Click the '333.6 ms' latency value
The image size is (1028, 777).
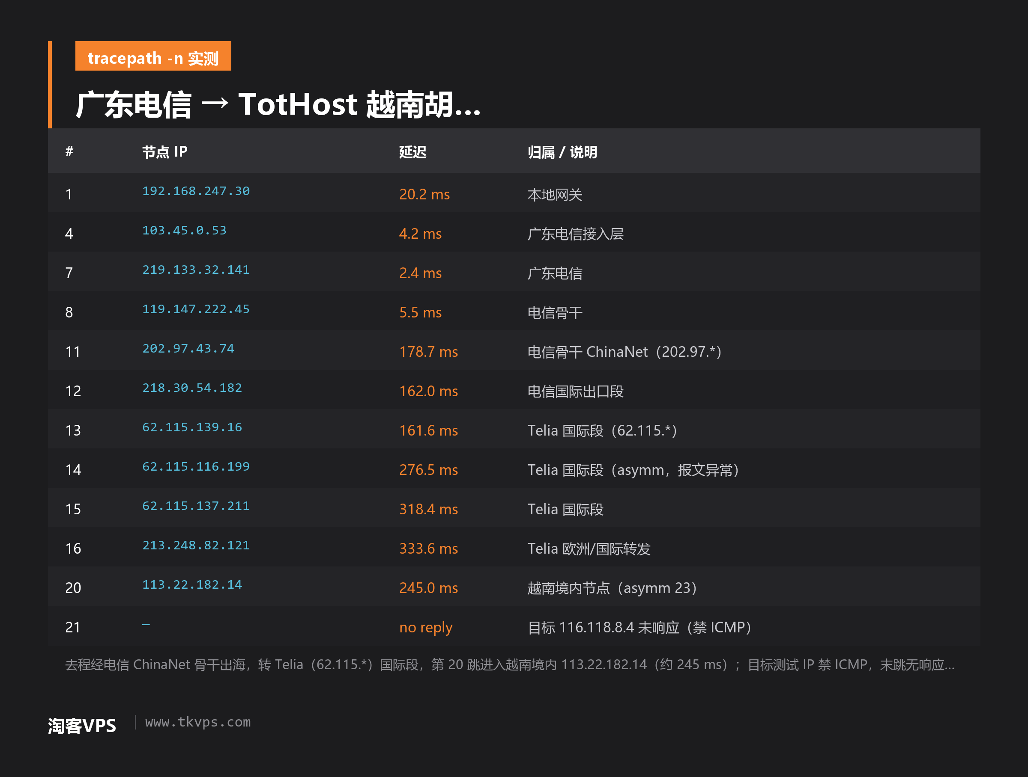(x=428, y=549)
